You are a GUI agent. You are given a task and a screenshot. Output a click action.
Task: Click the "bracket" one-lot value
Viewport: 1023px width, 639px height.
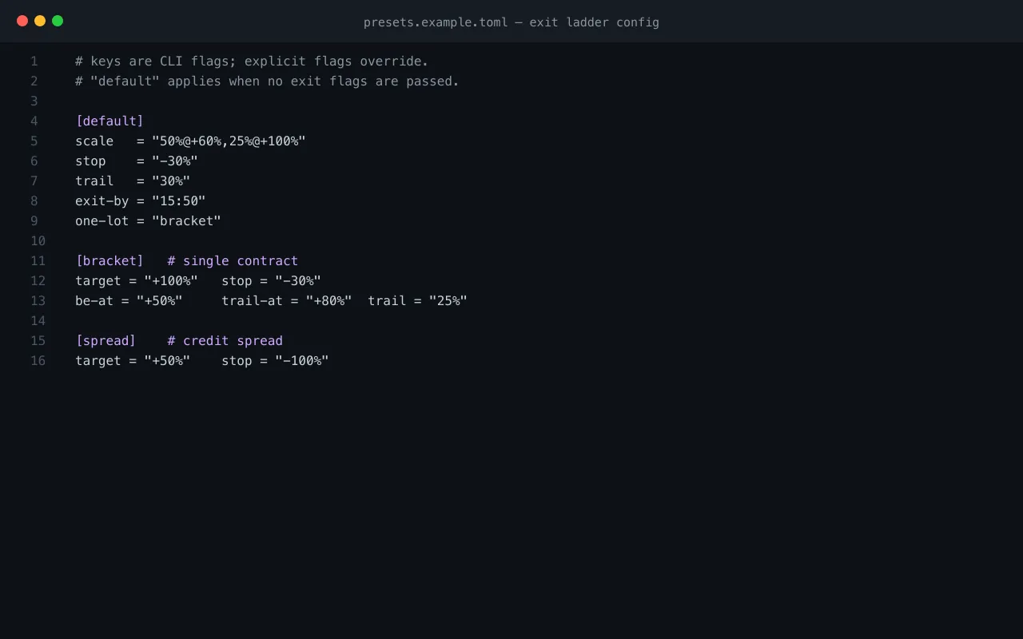[186, 221]
